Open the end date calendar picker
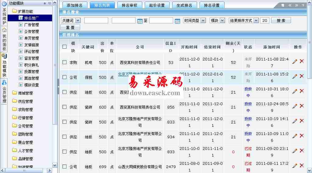 [177, 21]
